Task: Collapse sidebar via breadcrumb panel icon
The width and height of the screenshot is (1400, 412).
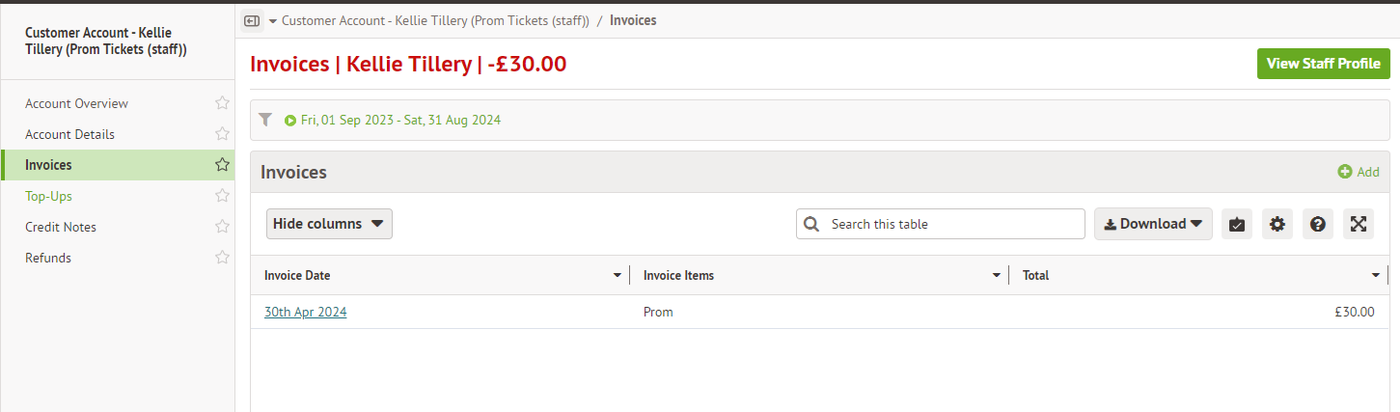Action: point(252,20)
